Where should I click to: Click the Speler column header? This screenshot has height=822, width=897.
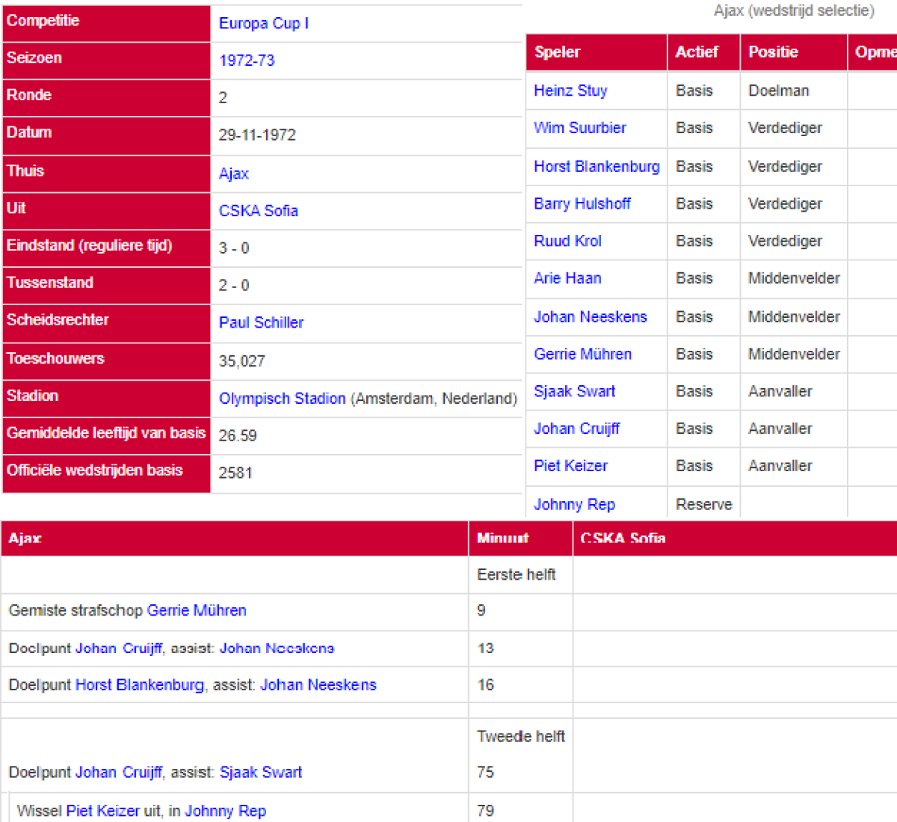click(x=557, y=52)
